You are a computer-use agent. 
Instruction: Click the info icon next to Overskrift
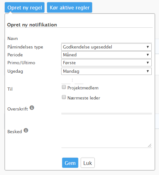(x=32, y=108)
